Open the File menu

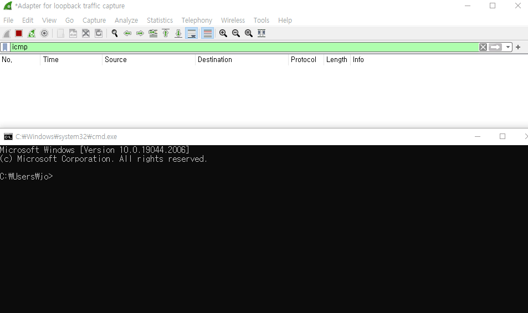click(8, 20)
